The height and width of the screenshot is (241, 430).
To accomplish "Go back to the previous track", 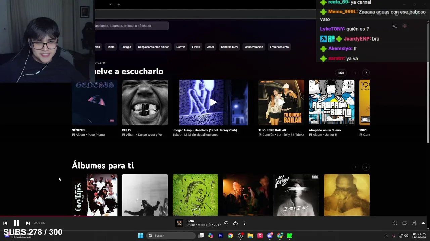I will click(5, 223).
